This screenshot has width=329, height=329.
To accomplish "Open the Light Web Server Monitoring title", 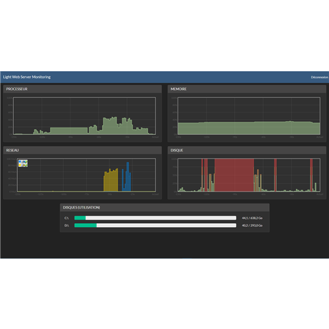I will [x=27, y=77].
